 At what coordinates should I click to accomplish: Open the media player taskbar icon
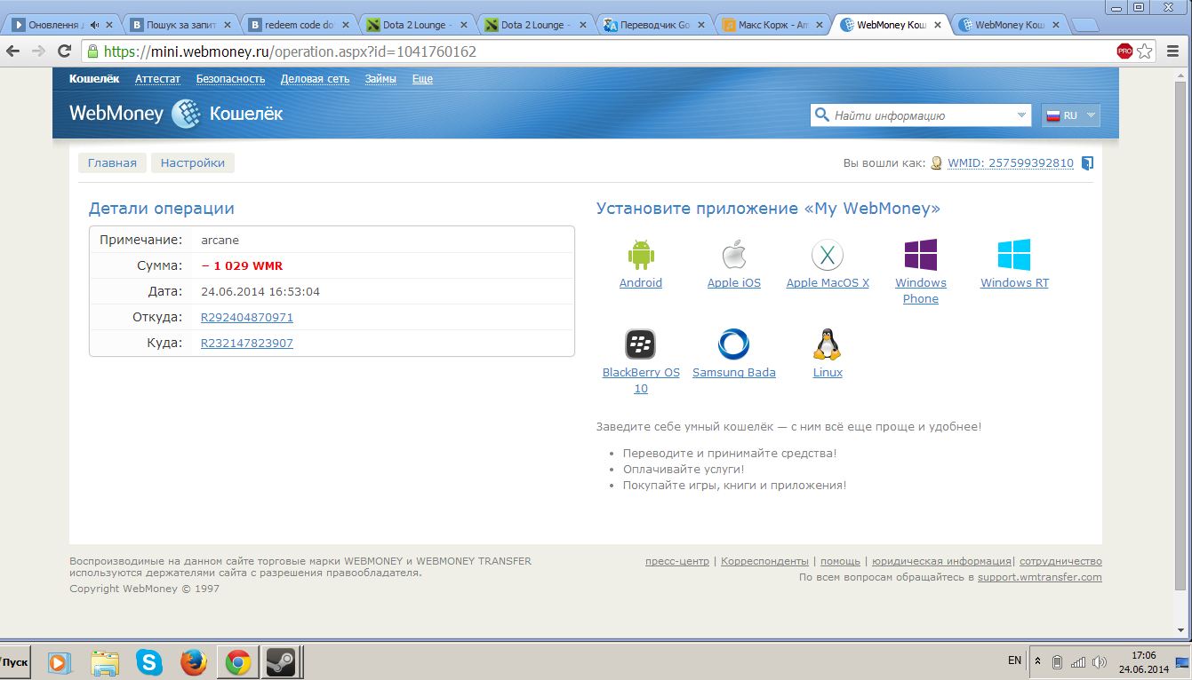[60, 662]
